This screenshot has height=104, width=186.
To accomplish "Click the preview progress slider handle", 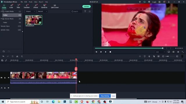I will click(x=162, y=48).
